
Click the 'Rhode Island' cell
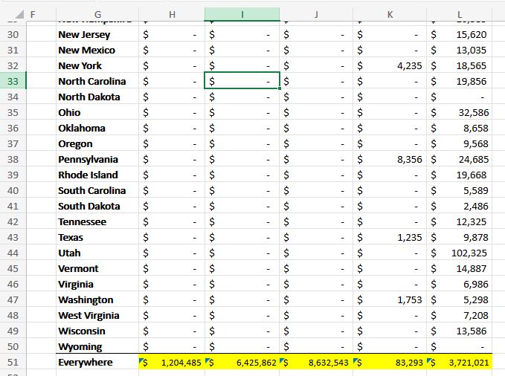pos(97,175)
